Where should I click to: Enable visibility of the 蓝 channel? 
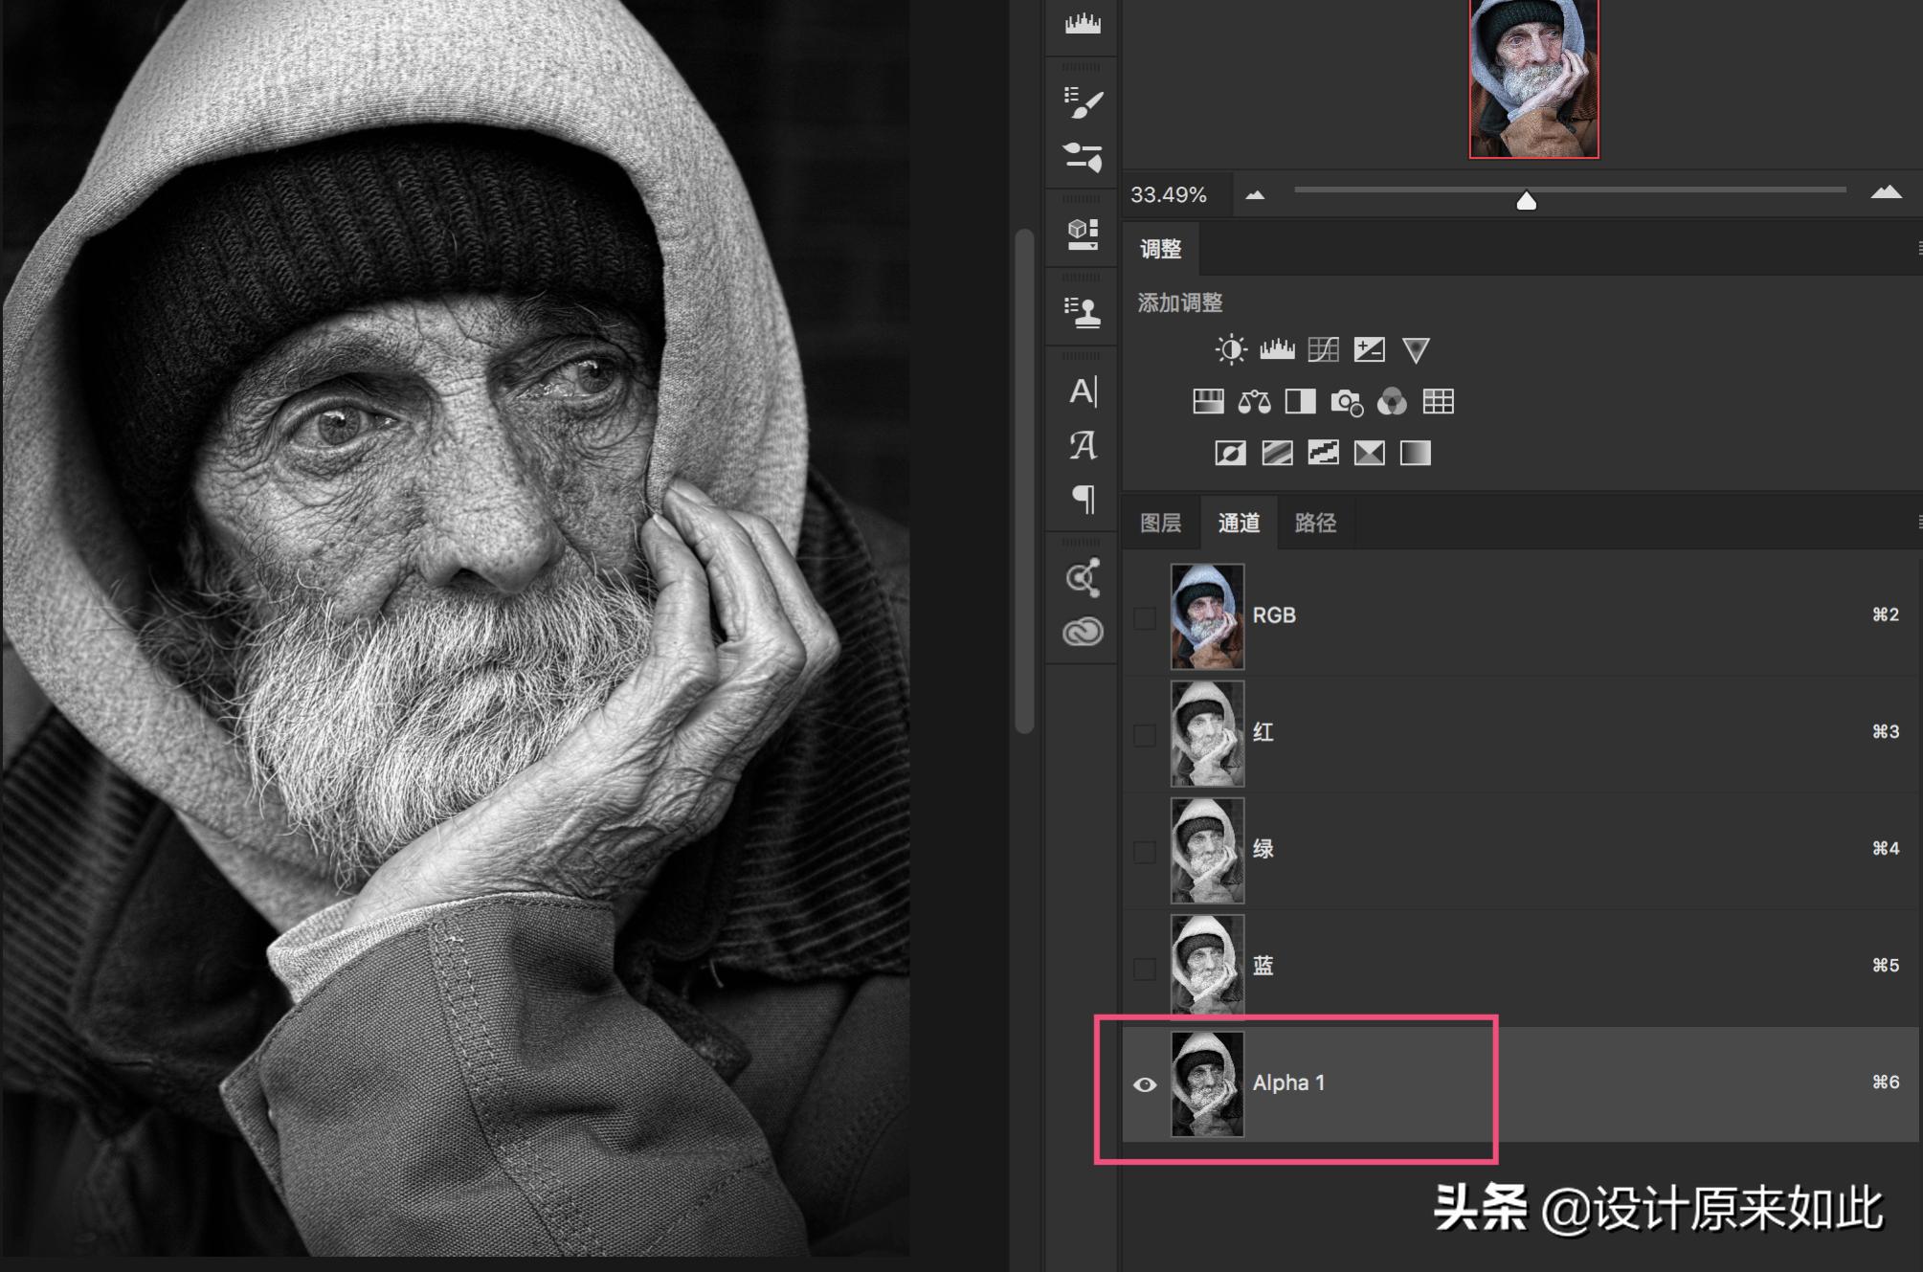pos(1142,967)
